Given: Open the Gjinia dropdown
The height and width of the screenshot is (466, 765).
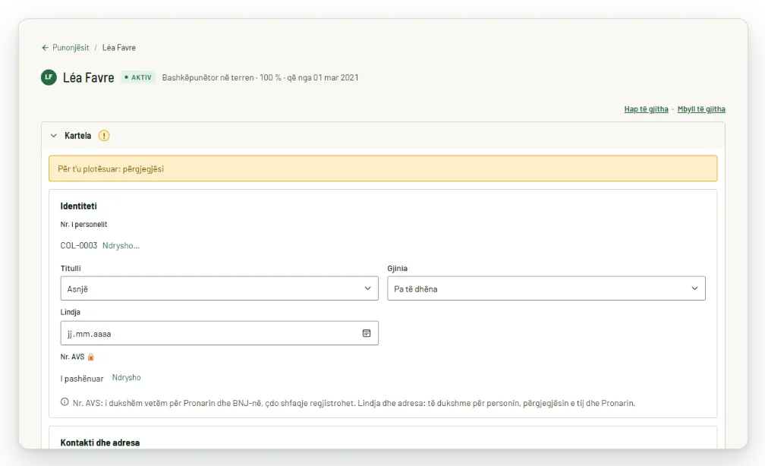Looking at the screenshot, I should [546, 288].
